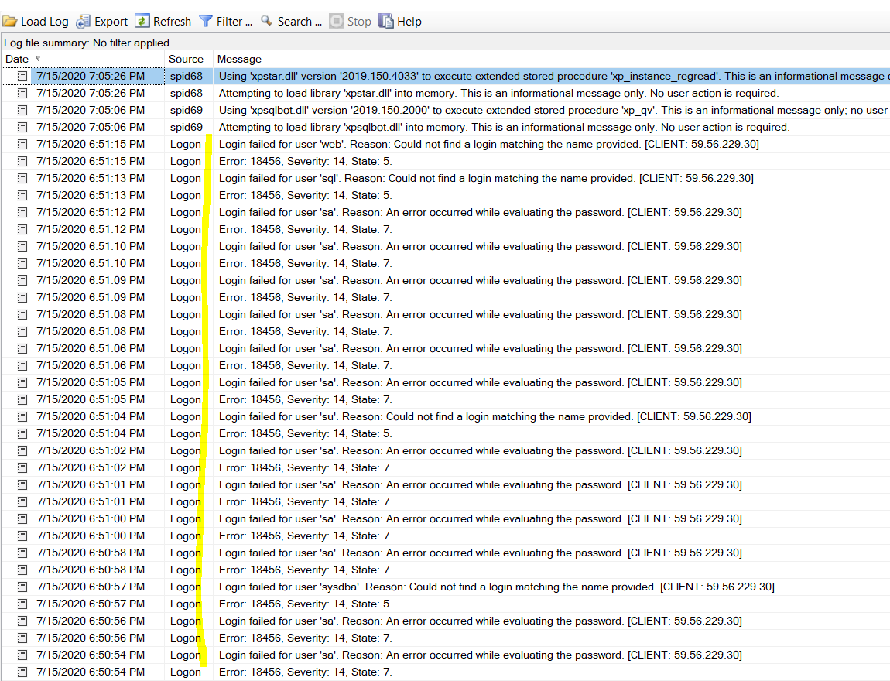
Task: Click the Filter … toolbar button
Action: click(232, 21)
